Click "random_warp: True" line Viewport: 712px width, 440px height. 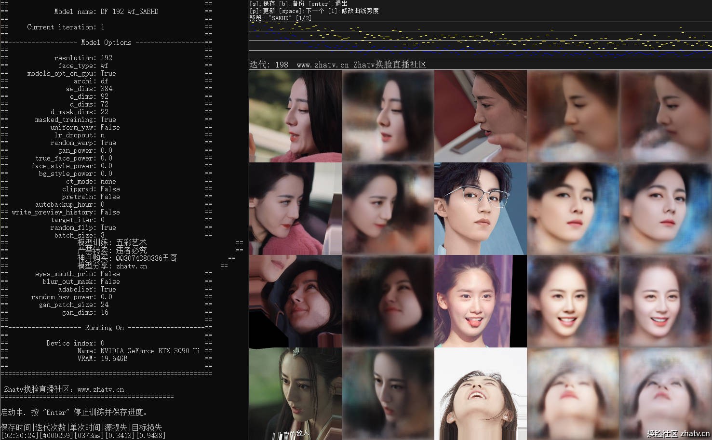coord(83,143)
